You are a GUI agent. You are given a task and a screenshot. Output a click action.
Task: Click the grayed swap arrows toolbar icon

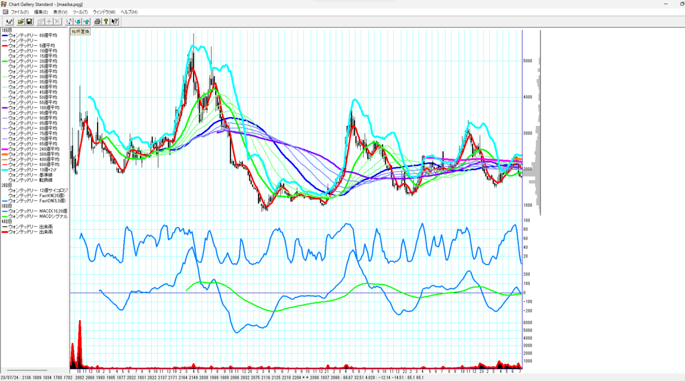coord(69,21)
